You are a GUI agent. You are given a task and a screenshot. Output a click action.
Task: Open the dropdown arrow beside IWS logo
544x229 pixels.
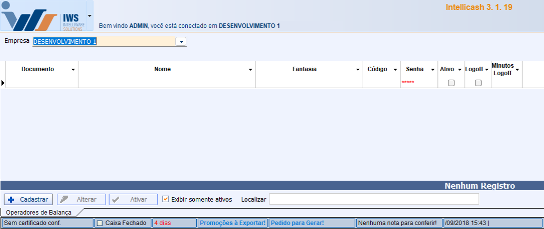(90, 16)
